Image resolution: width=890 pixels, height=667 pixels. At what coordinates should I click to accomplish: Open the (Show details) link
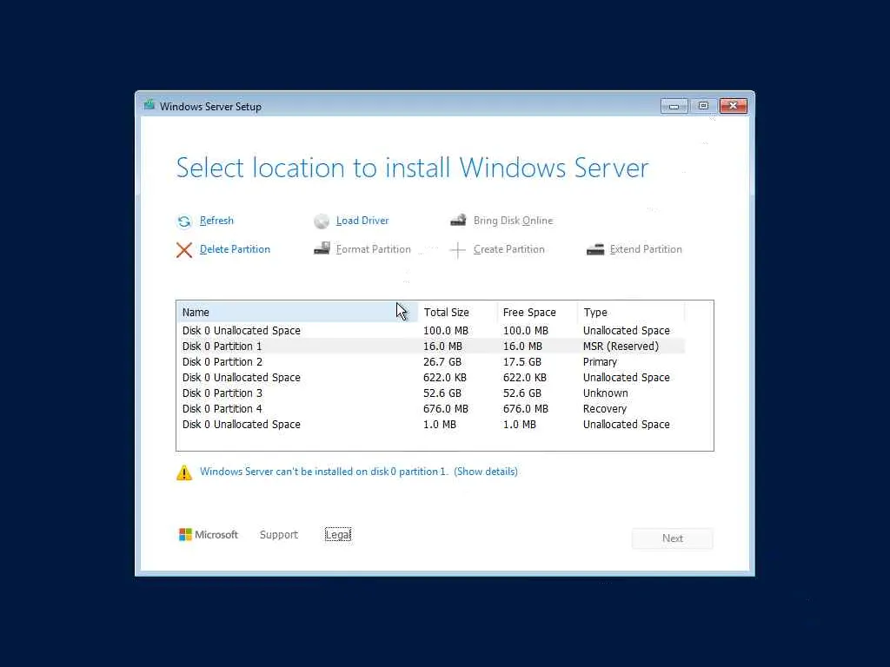pos(486,472)
